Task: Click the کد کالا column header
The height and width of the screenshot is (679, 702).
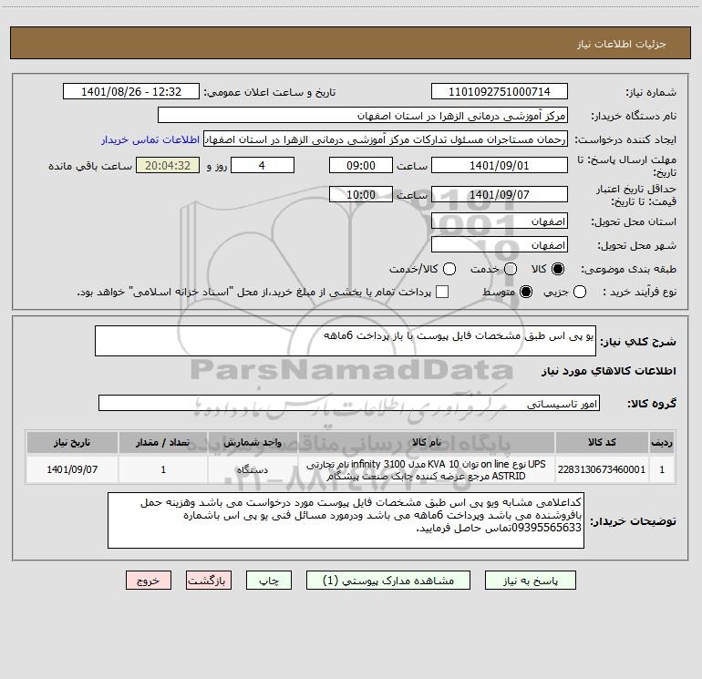Action: tap(602, 443)
